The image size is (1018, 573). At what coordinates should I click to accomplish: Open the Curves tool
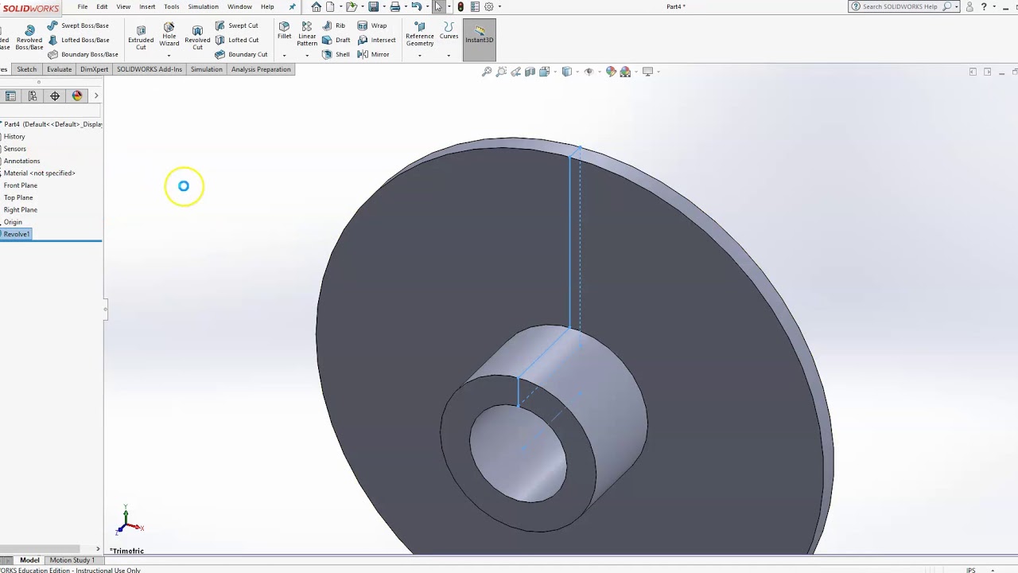tap(449, 30)
